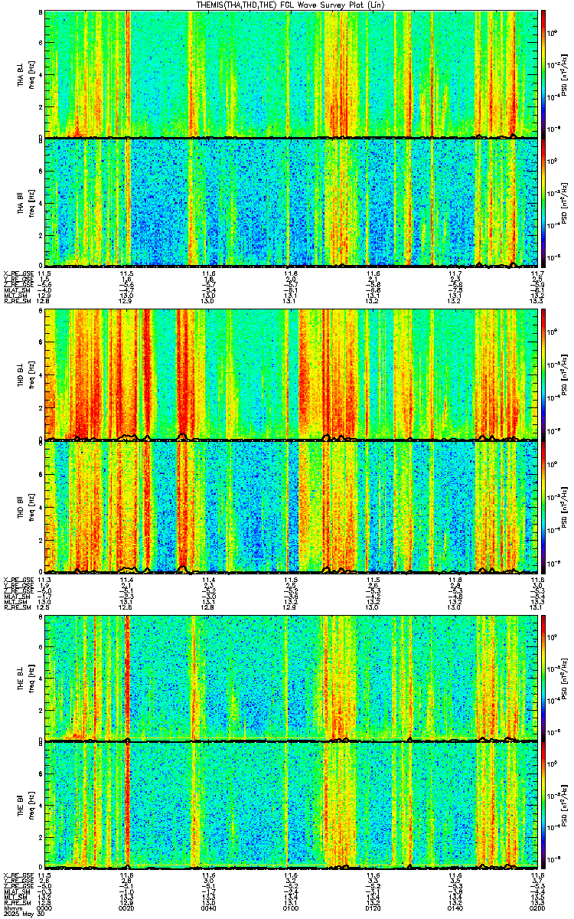
Task: Click the X_RE_GSE row label under THA panels
Action: tap(18, 273)
